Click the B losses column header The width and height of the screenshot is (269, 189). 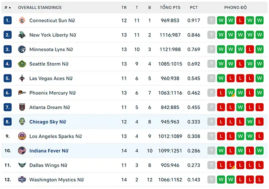pyautogui.click(x=150, y=7)
